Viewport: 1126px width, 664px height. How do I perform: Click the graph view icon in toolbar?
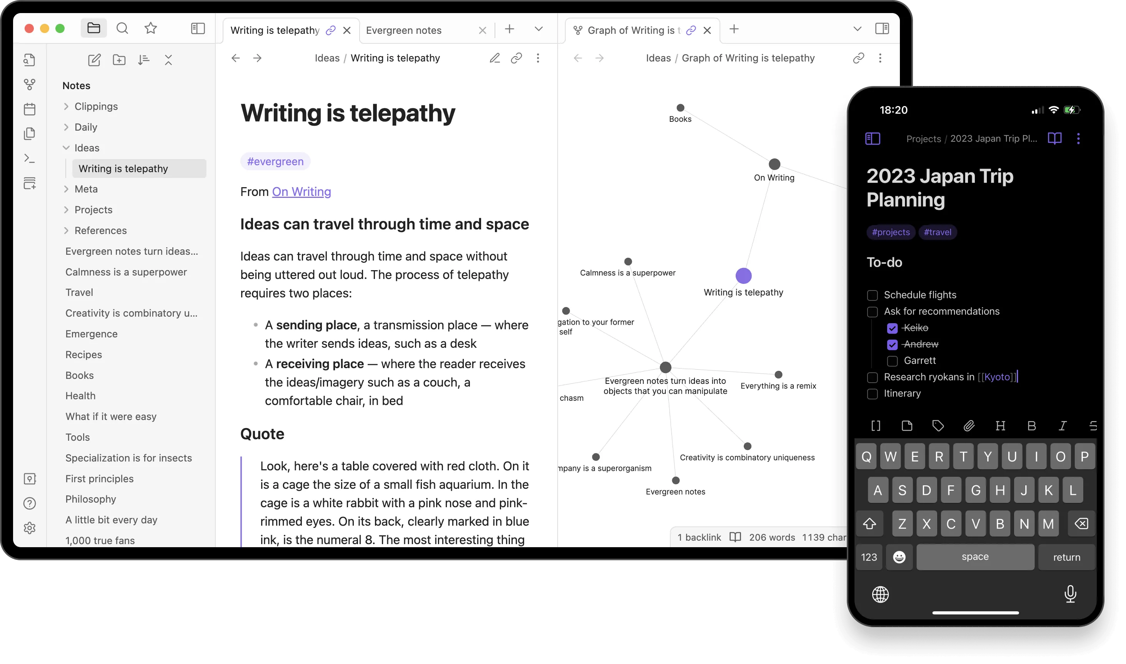pos(29,85)
